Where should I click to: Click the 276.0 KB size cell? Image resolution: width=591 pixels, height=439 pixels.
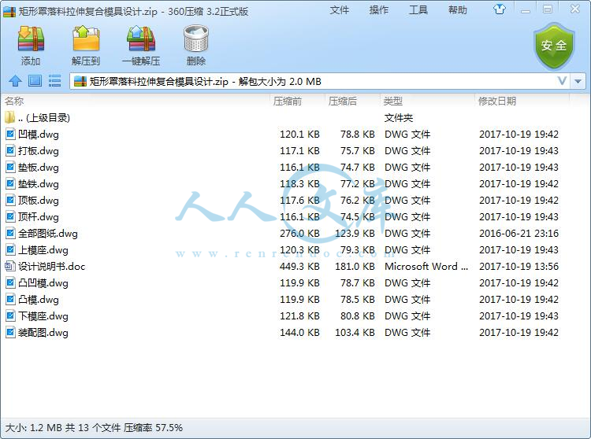299,234
